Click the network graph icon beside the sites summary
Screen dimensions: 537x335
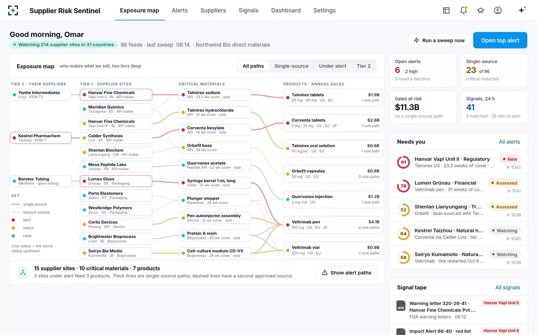(23, 272)
